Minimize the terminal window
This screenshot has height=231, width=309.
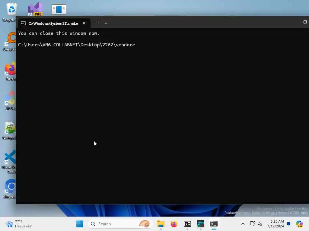pyautogui.click(x=291, y=22)
